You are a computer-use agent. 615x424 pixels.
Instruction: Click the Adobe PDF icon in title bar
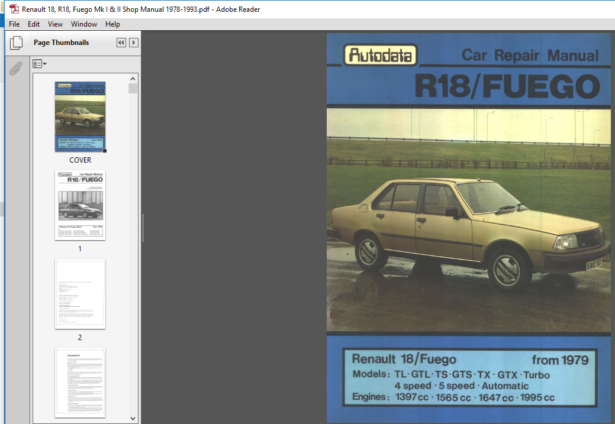(14, 9)
